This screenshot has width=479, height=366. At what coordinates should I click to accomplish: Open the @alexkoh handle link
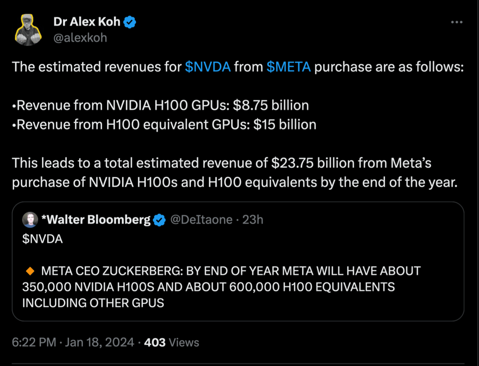pyautogui.click(x=80, y=37)
